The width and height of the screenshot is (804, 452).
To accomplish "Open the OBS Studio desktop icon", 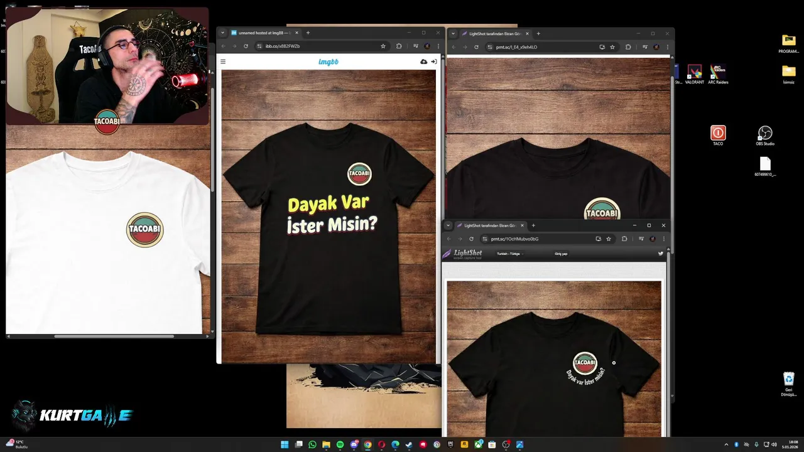I will tap(764, 135).
